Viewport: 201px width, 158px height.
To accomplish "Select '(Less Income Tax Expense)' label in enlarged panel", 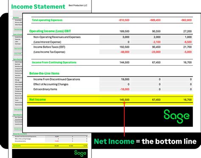I will [49, 52].
